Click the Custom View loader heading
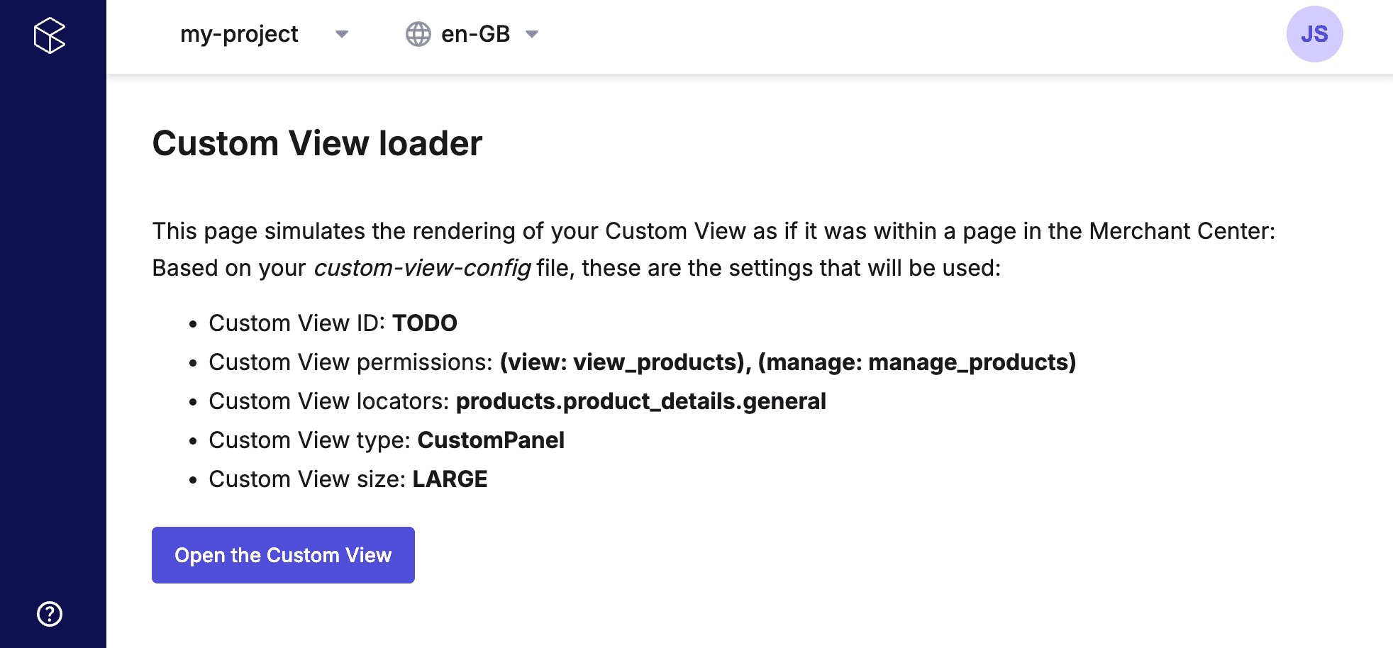1393x648 pixels. point(317,143)
